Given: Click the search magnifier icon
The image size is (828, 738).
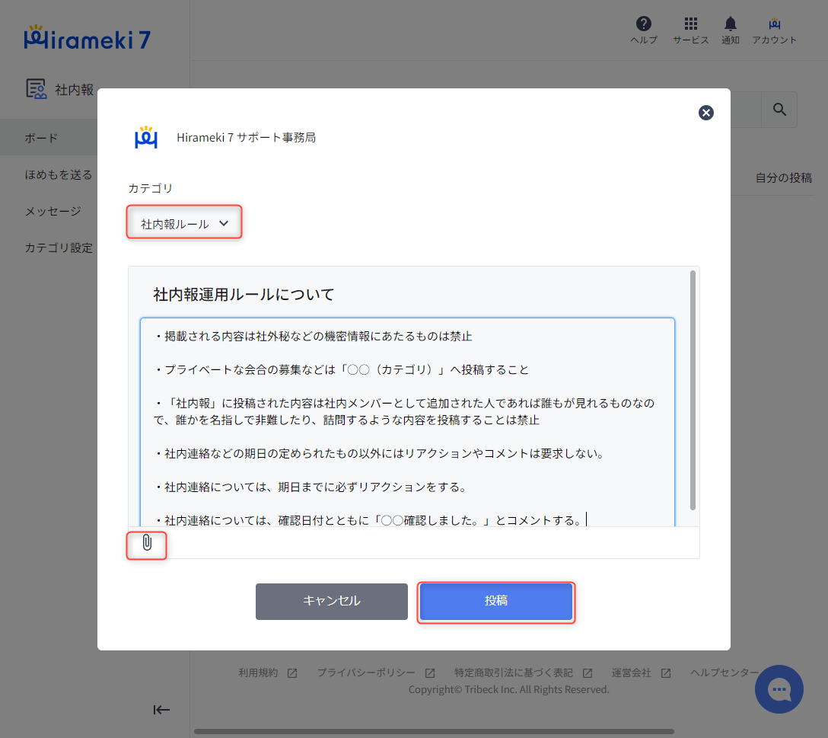Looking at the screenshot, I should (779, 110).
